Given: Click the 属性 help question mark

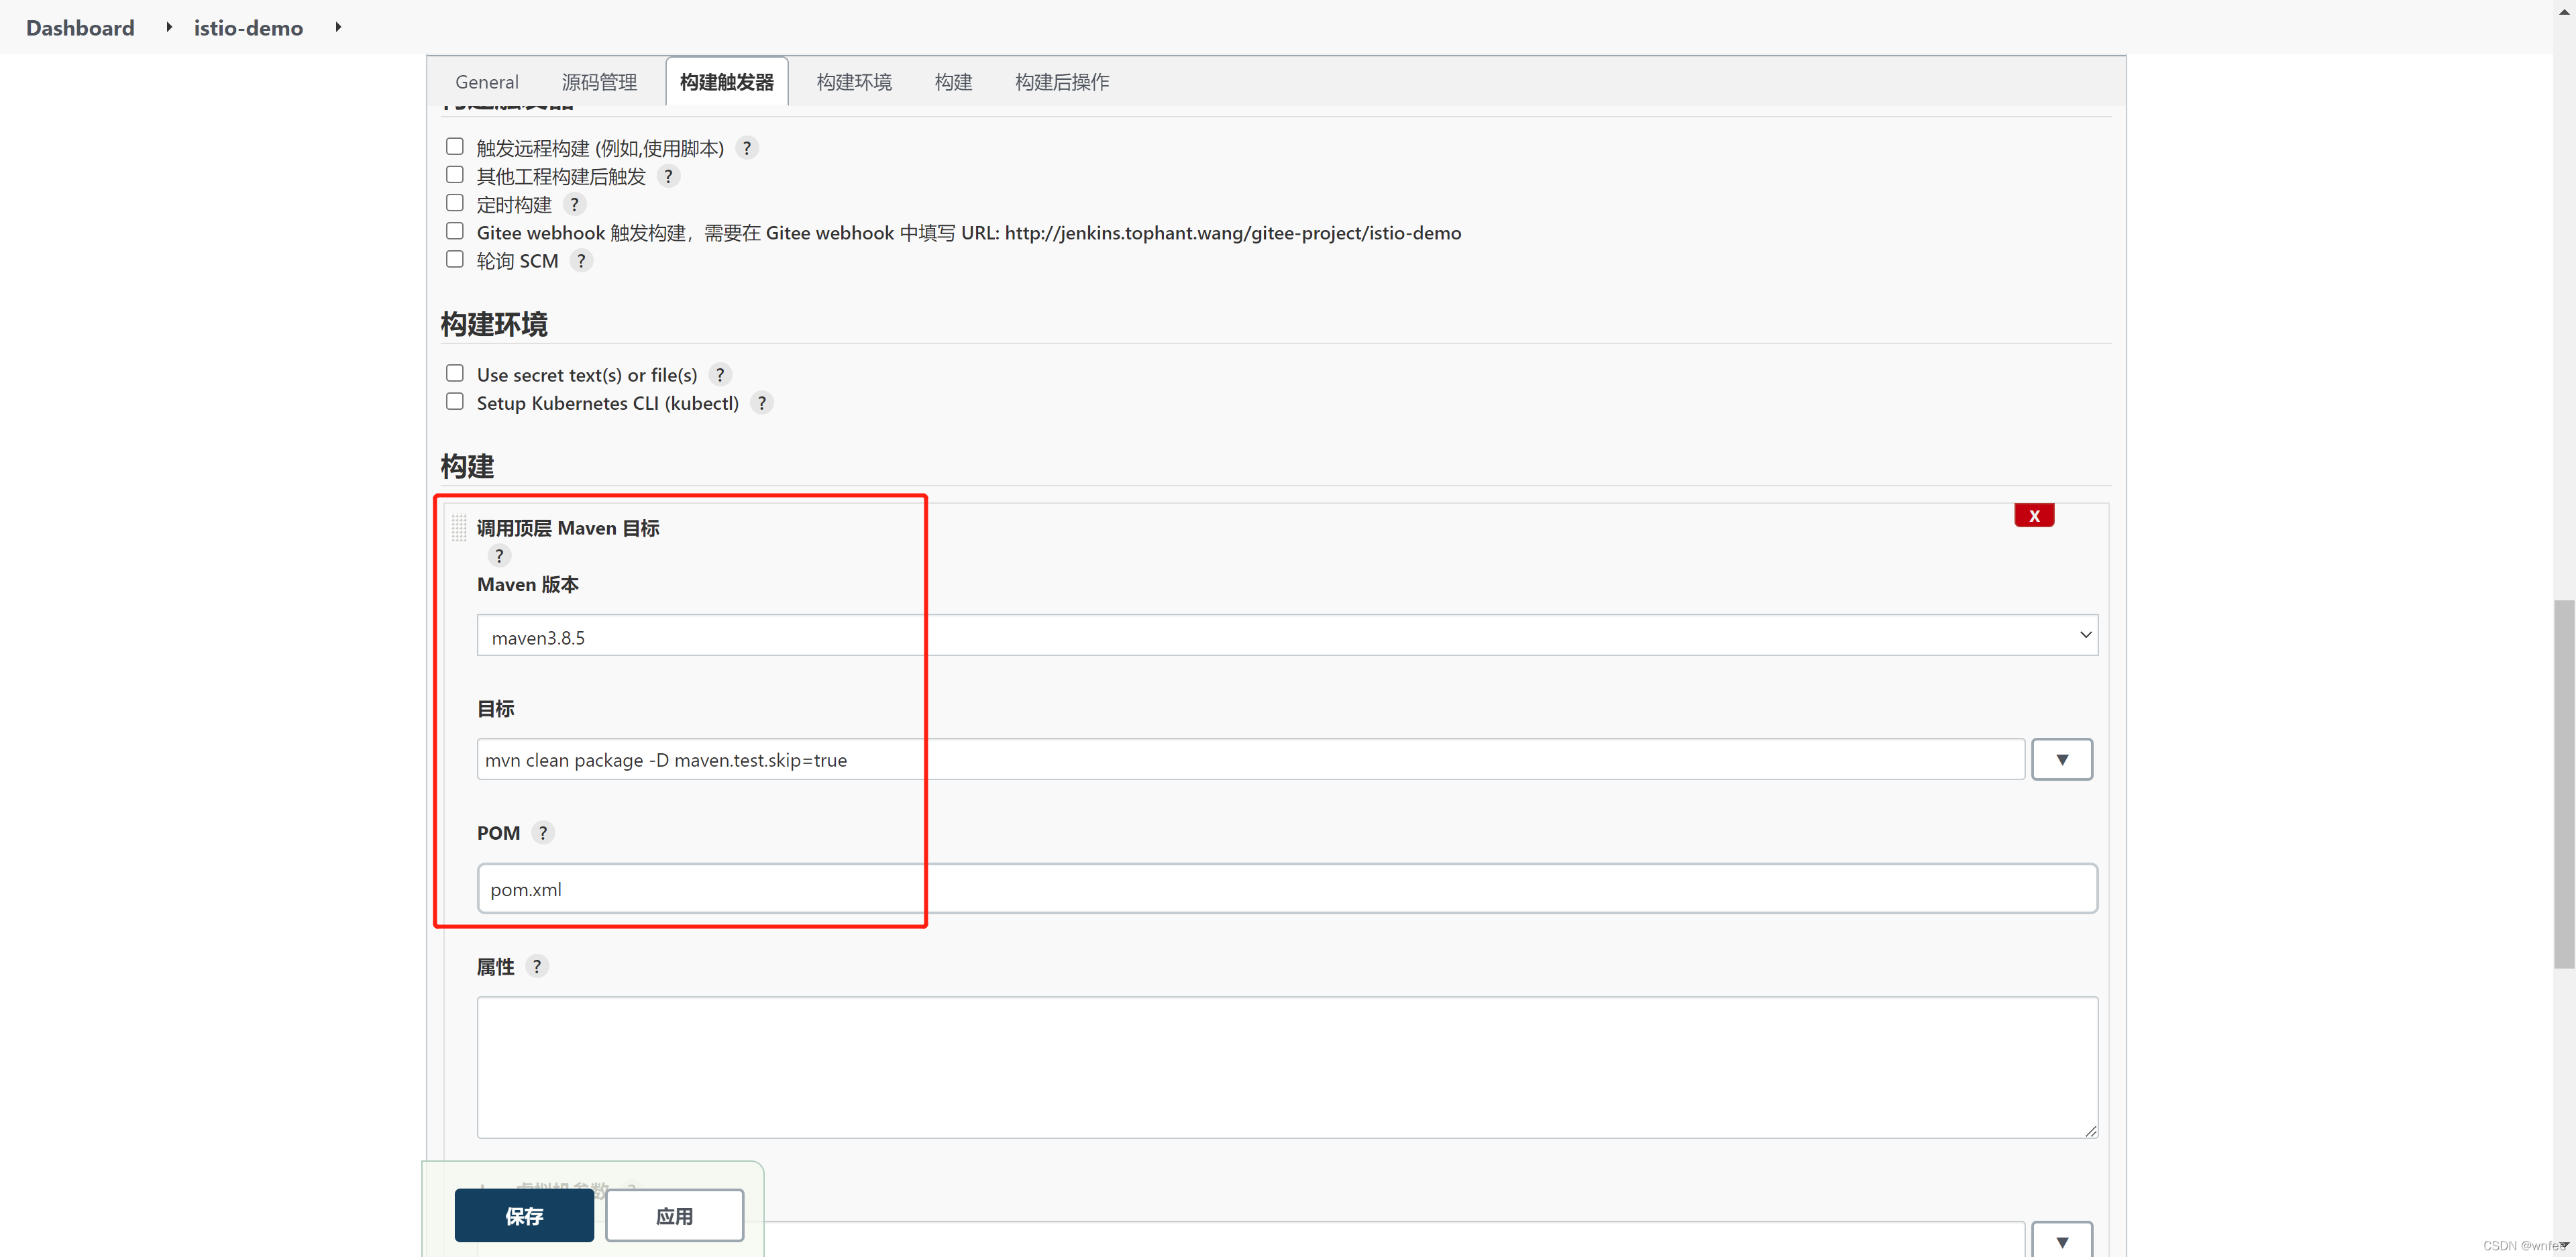Looking at the screenshot, I should [x=537, y=966].
